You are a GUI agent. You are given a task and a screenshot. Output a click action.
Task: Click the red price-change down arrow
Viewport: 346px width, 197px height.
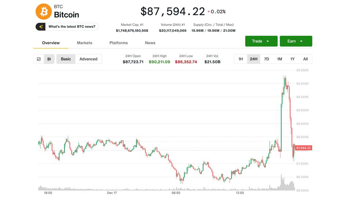(209, 12)
